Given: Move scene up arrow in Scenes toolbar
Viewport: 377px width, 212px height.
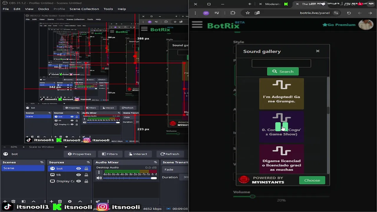Looking at the screenshot, I should 34,201.
